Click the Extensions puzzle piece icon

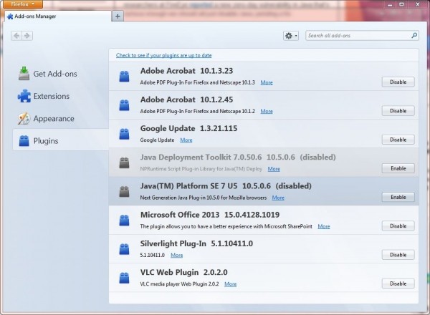pos(24,96)
